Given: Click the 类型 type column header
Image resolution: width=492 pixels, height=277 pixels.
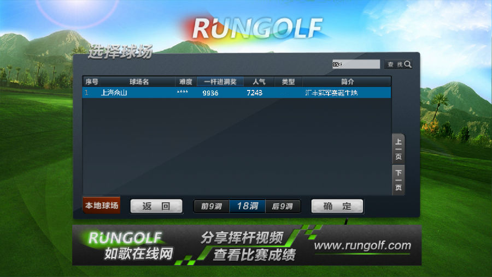Looking at the screenshot, I should [288, 82].
